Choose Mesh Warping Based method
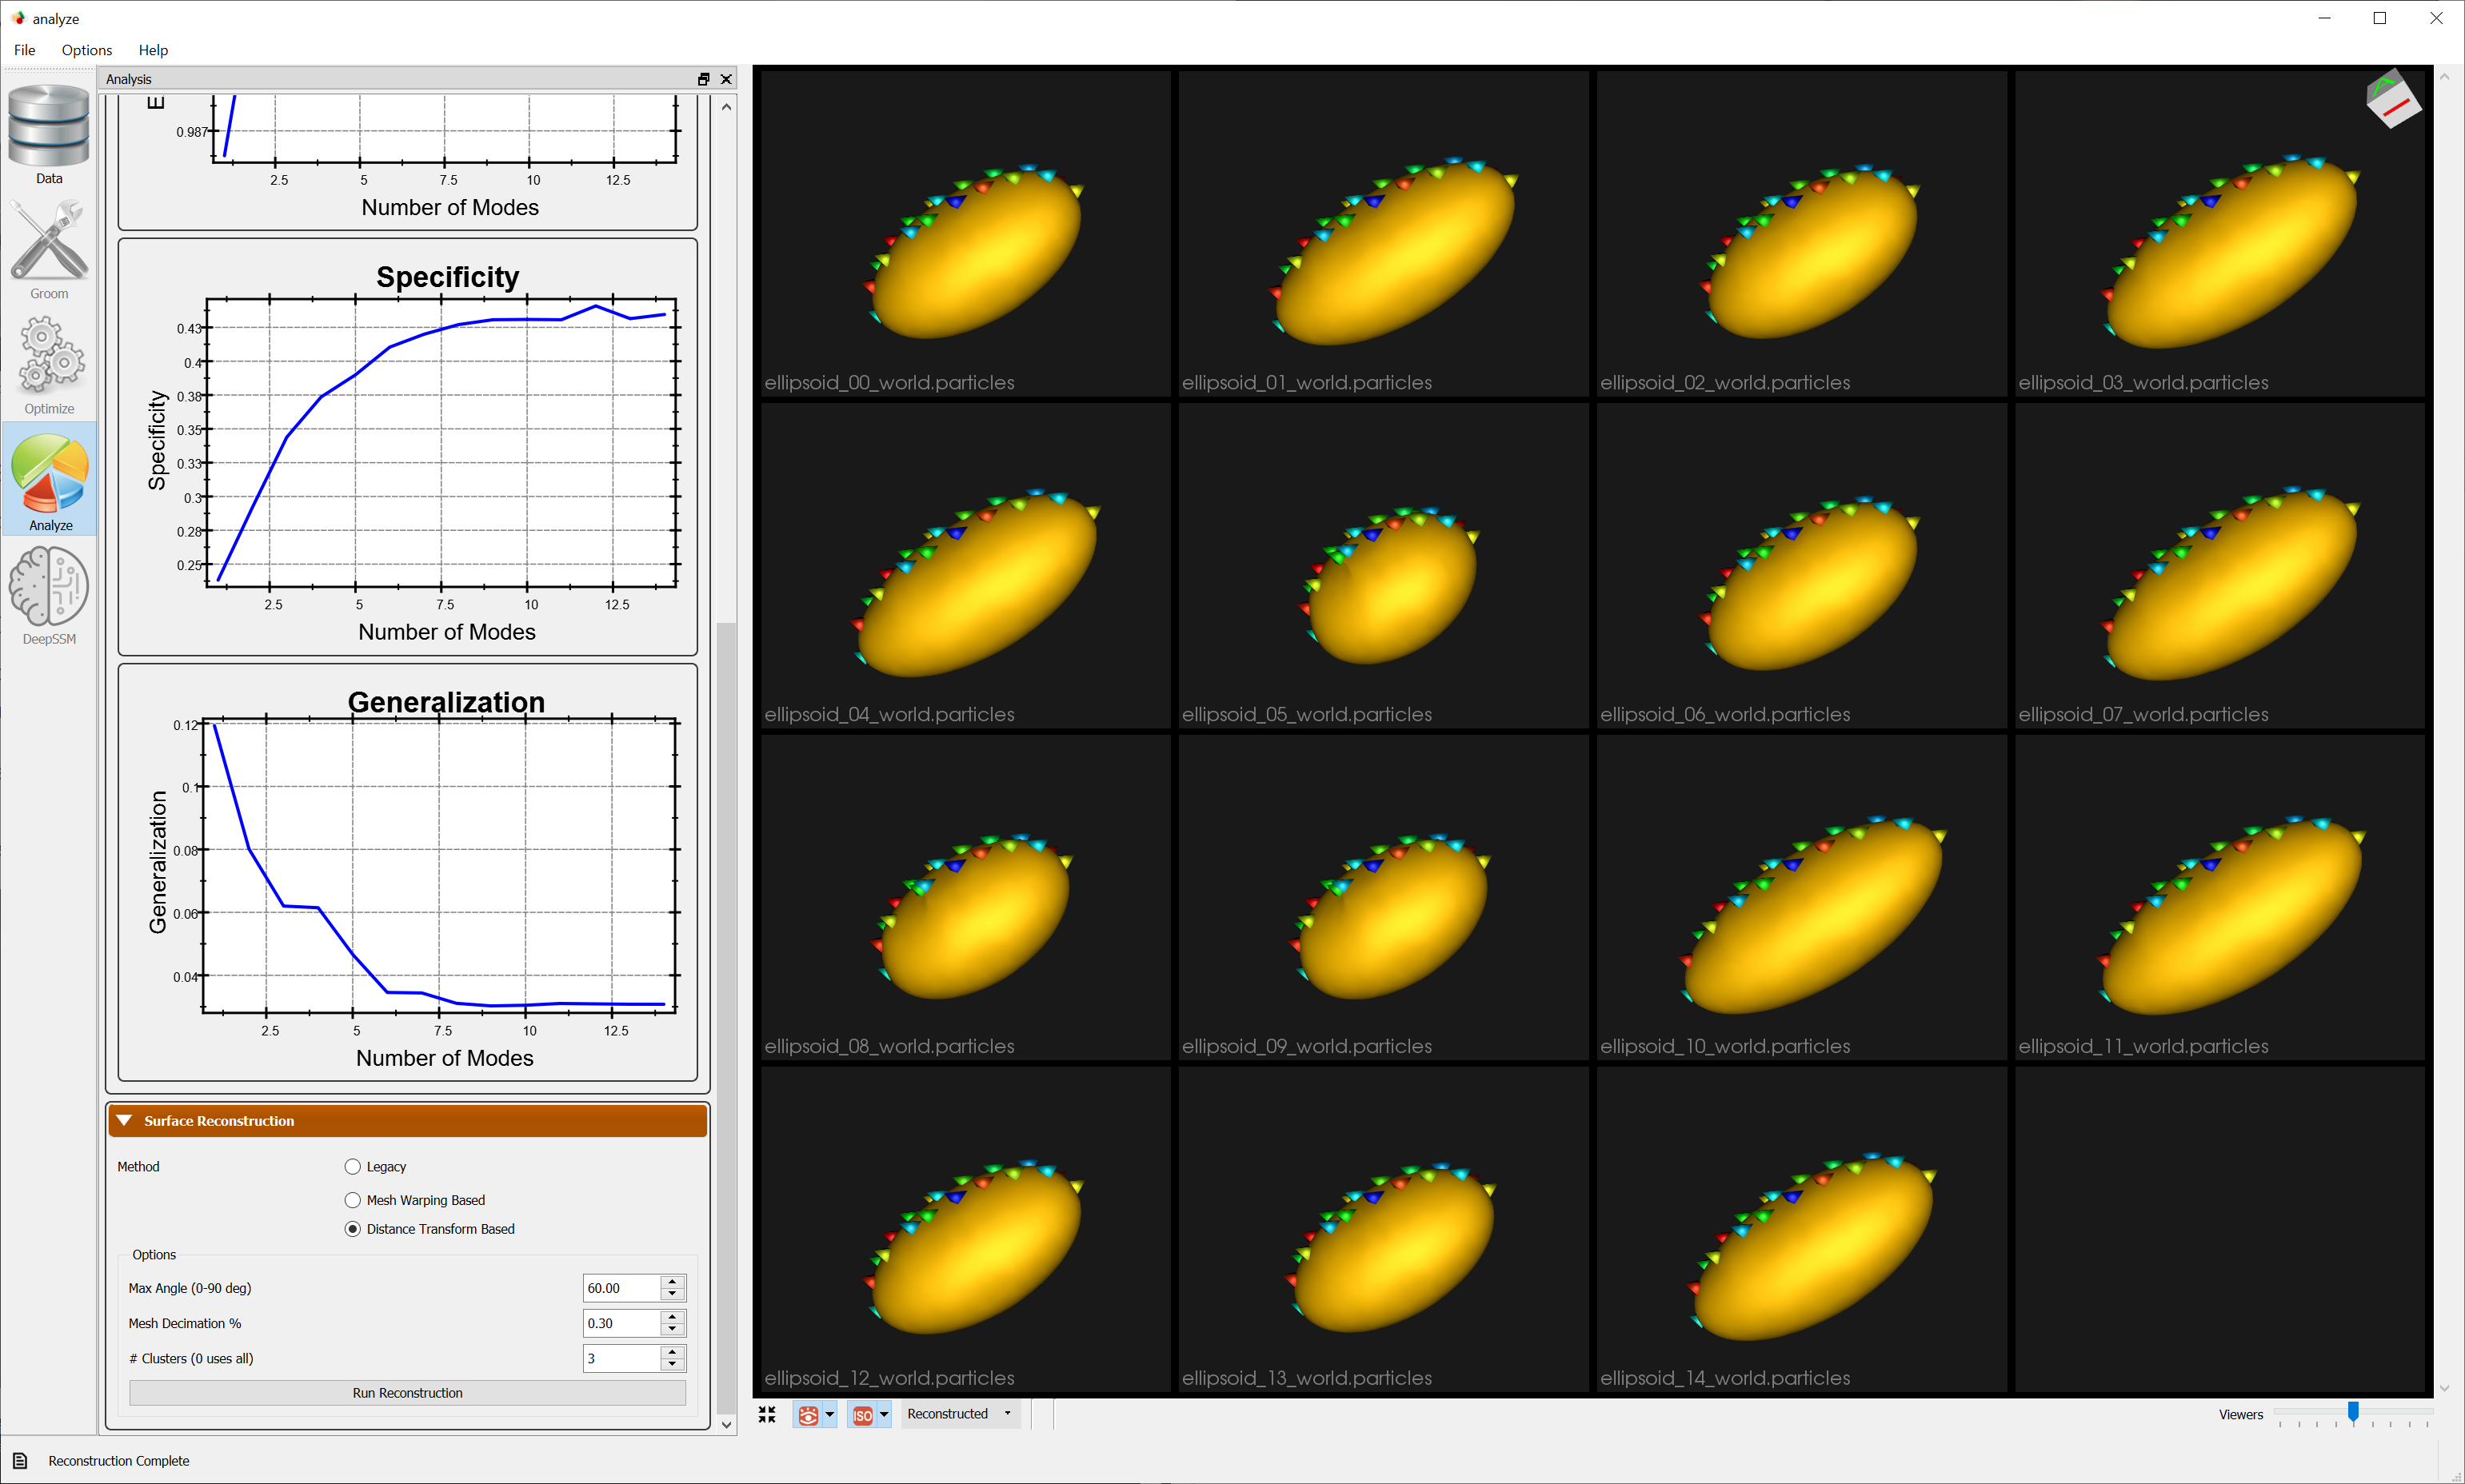This screenshot has width=2465, height=1484. 352,1200
